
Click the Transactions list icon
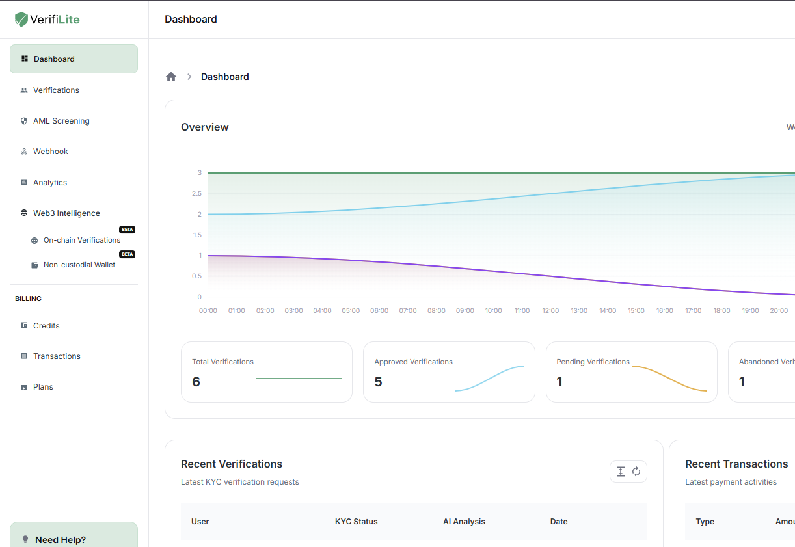pyautogui.click(x=24, y=356)
